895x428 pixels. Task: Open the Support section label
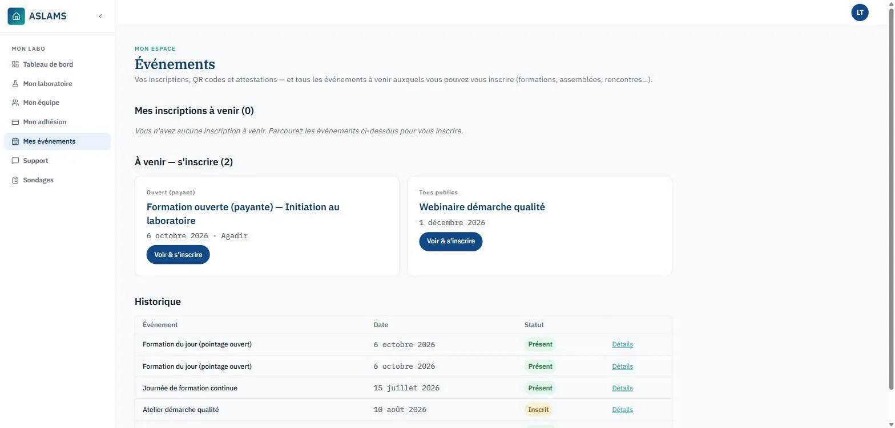click(35, 161)
